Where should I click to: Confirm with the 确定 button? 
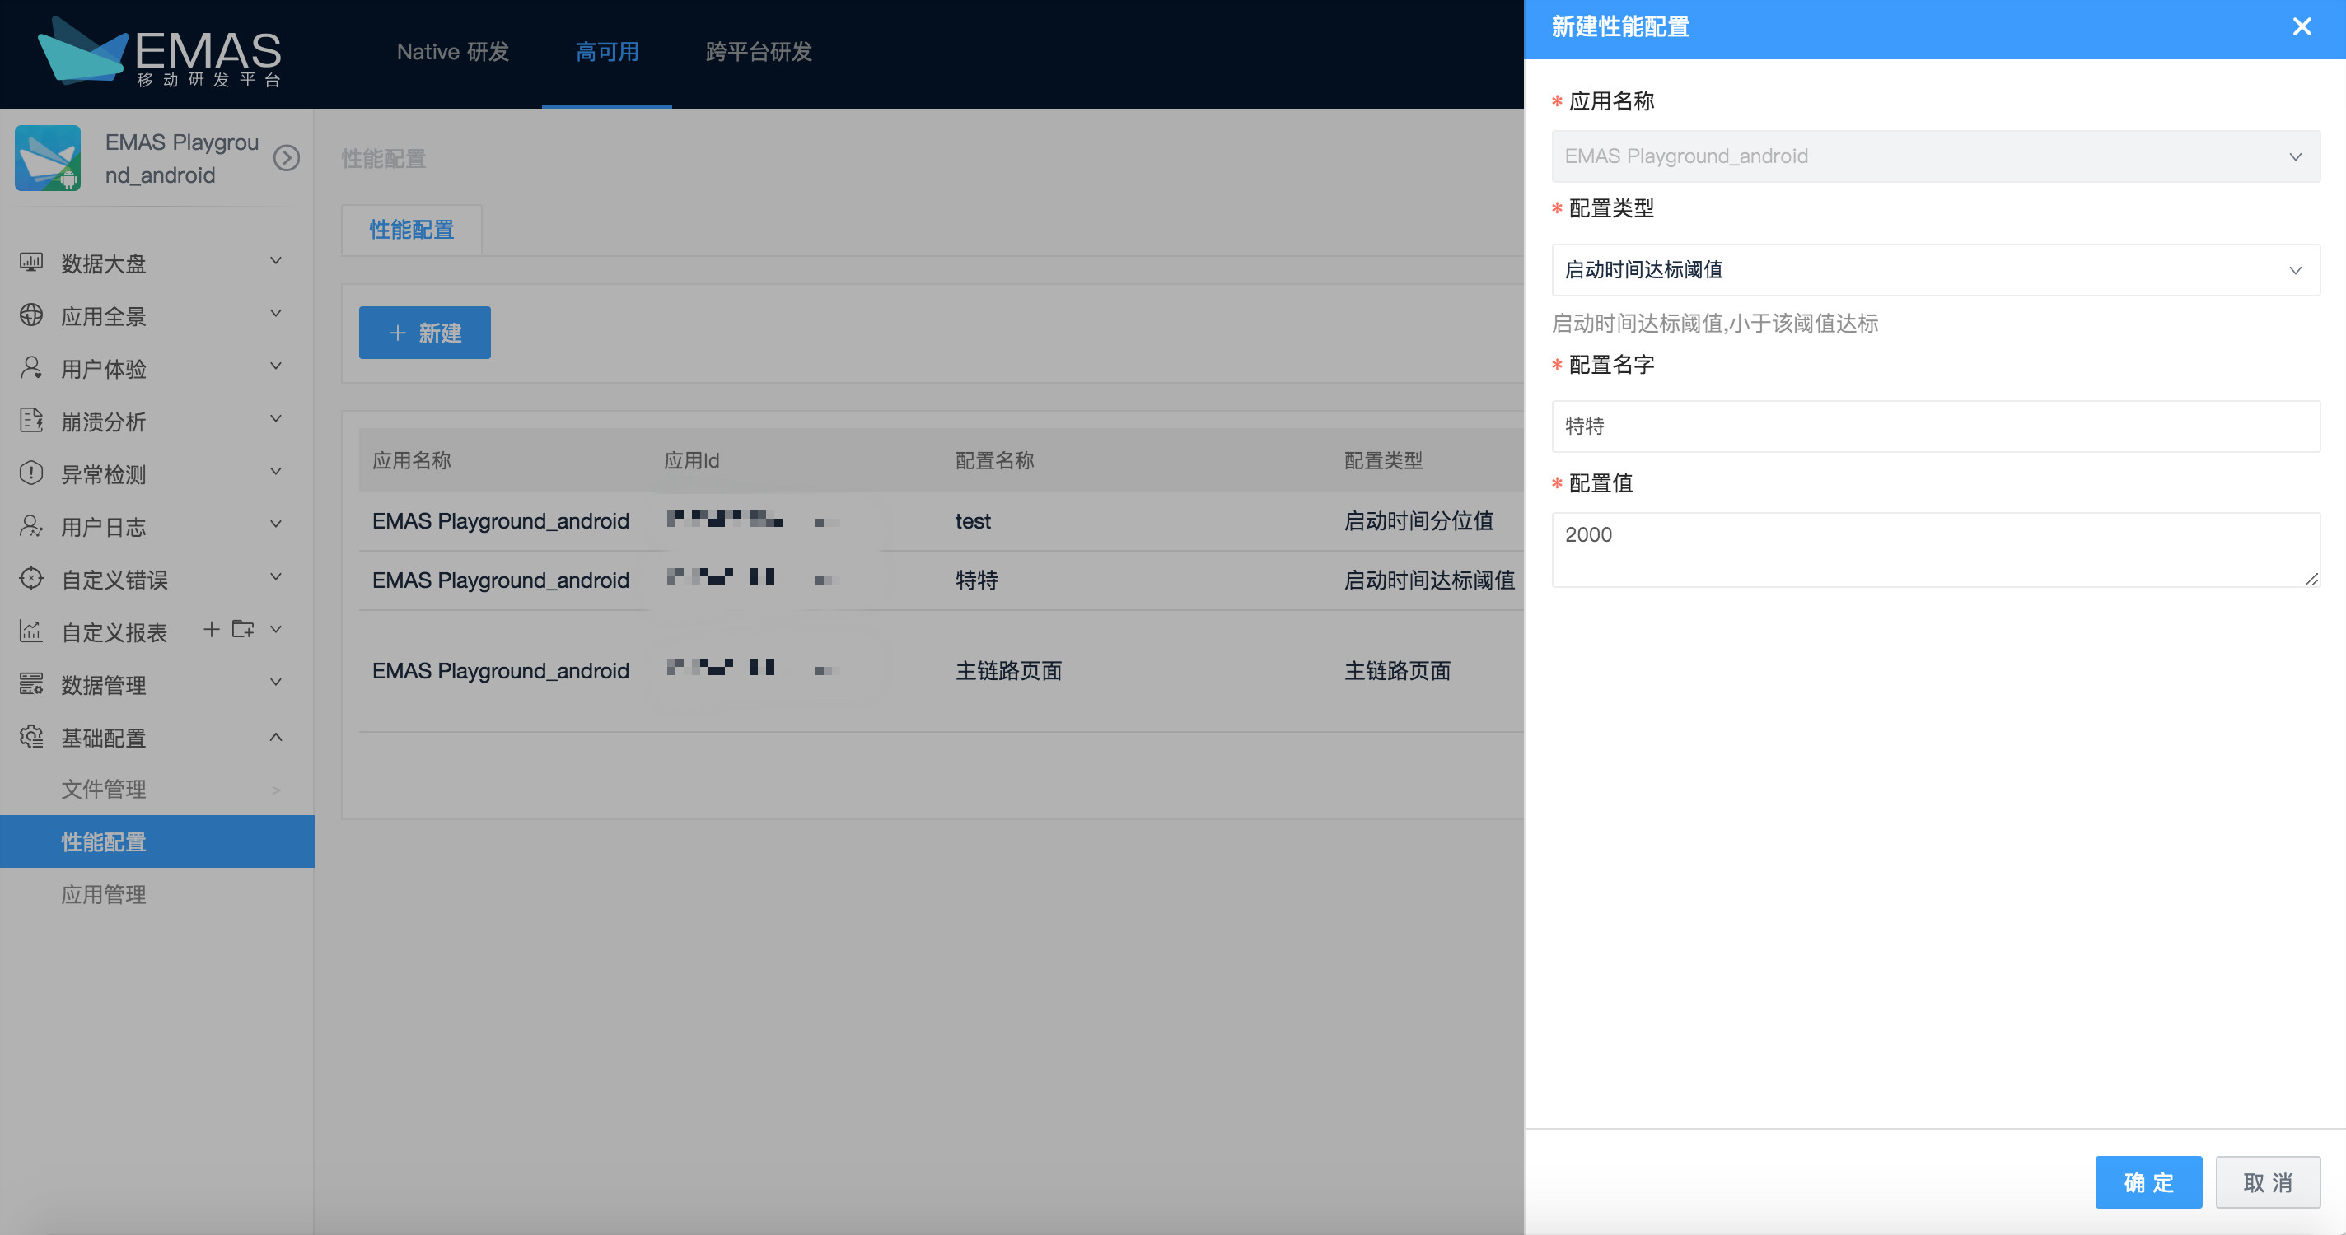pyautogui.click(x=2148, y=1182)
